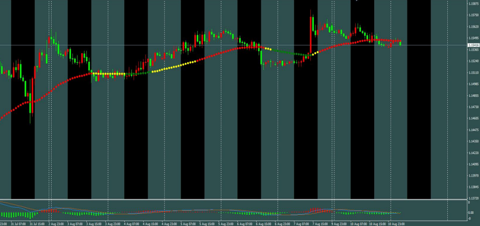Click the 6 Aug 23:00 time label
Viewport: 480px width, 226px height.
click(283, 224)
